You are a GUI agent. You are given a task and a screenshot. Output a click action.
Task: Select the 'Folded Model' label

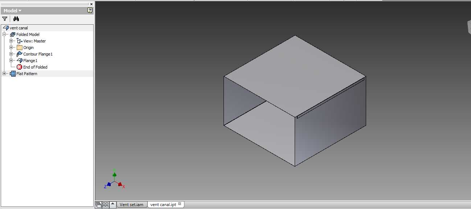(28, 34)
